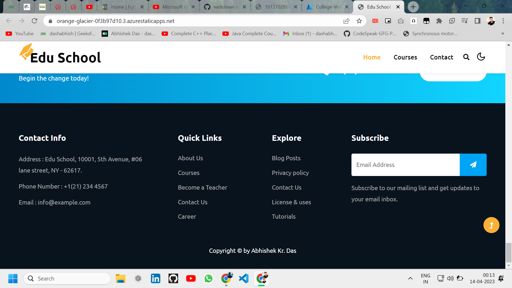Mute system volume from the taskbar
The width and height of the screenshot is (512, 288).
pos(450,278)
